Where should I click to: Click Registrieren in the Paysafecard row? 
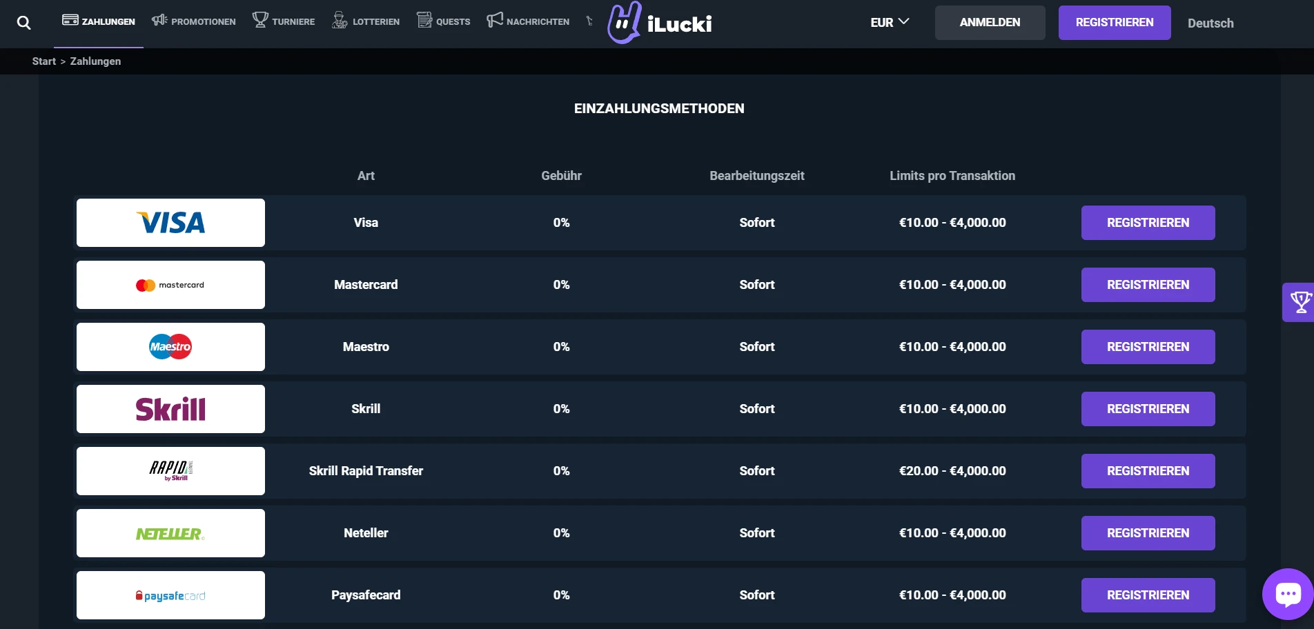click(1148, 595)
